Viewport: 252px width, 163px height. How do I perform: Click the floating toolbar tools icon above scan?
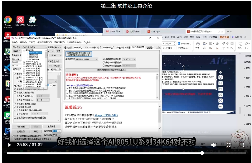click(x=220, y=95)
